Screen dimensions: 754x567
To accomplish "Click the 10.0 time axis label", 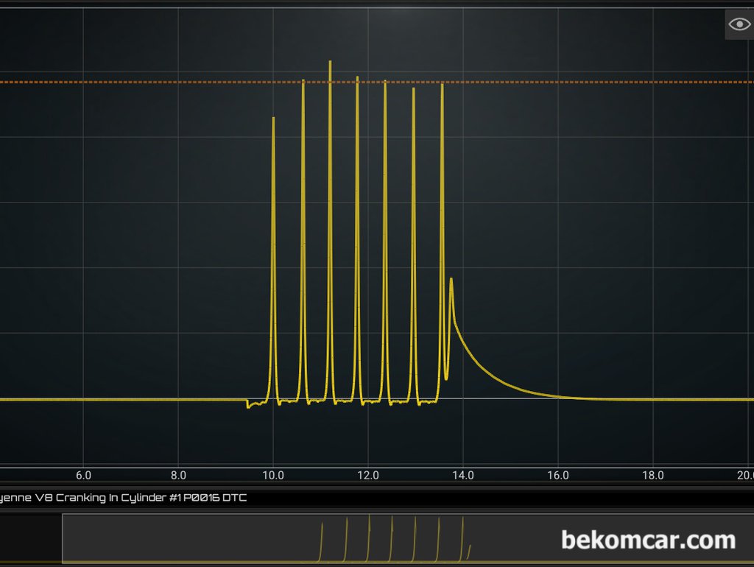I will (x=273, y=476).
